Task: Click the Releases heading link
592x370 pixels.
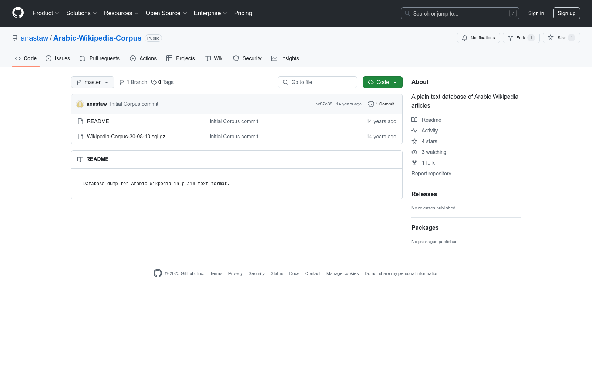Action: pyautogui.click(x=424, y=194)
